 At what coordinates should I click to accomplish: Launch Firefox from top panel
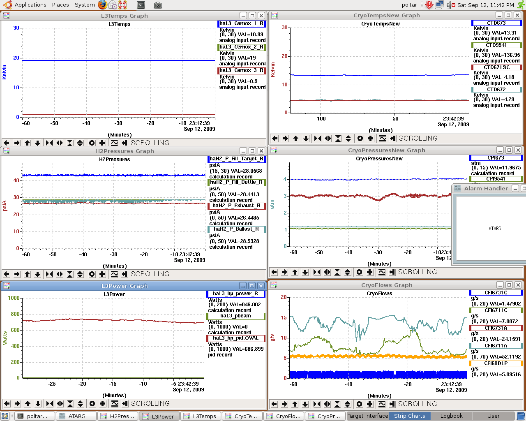(103, 5)
